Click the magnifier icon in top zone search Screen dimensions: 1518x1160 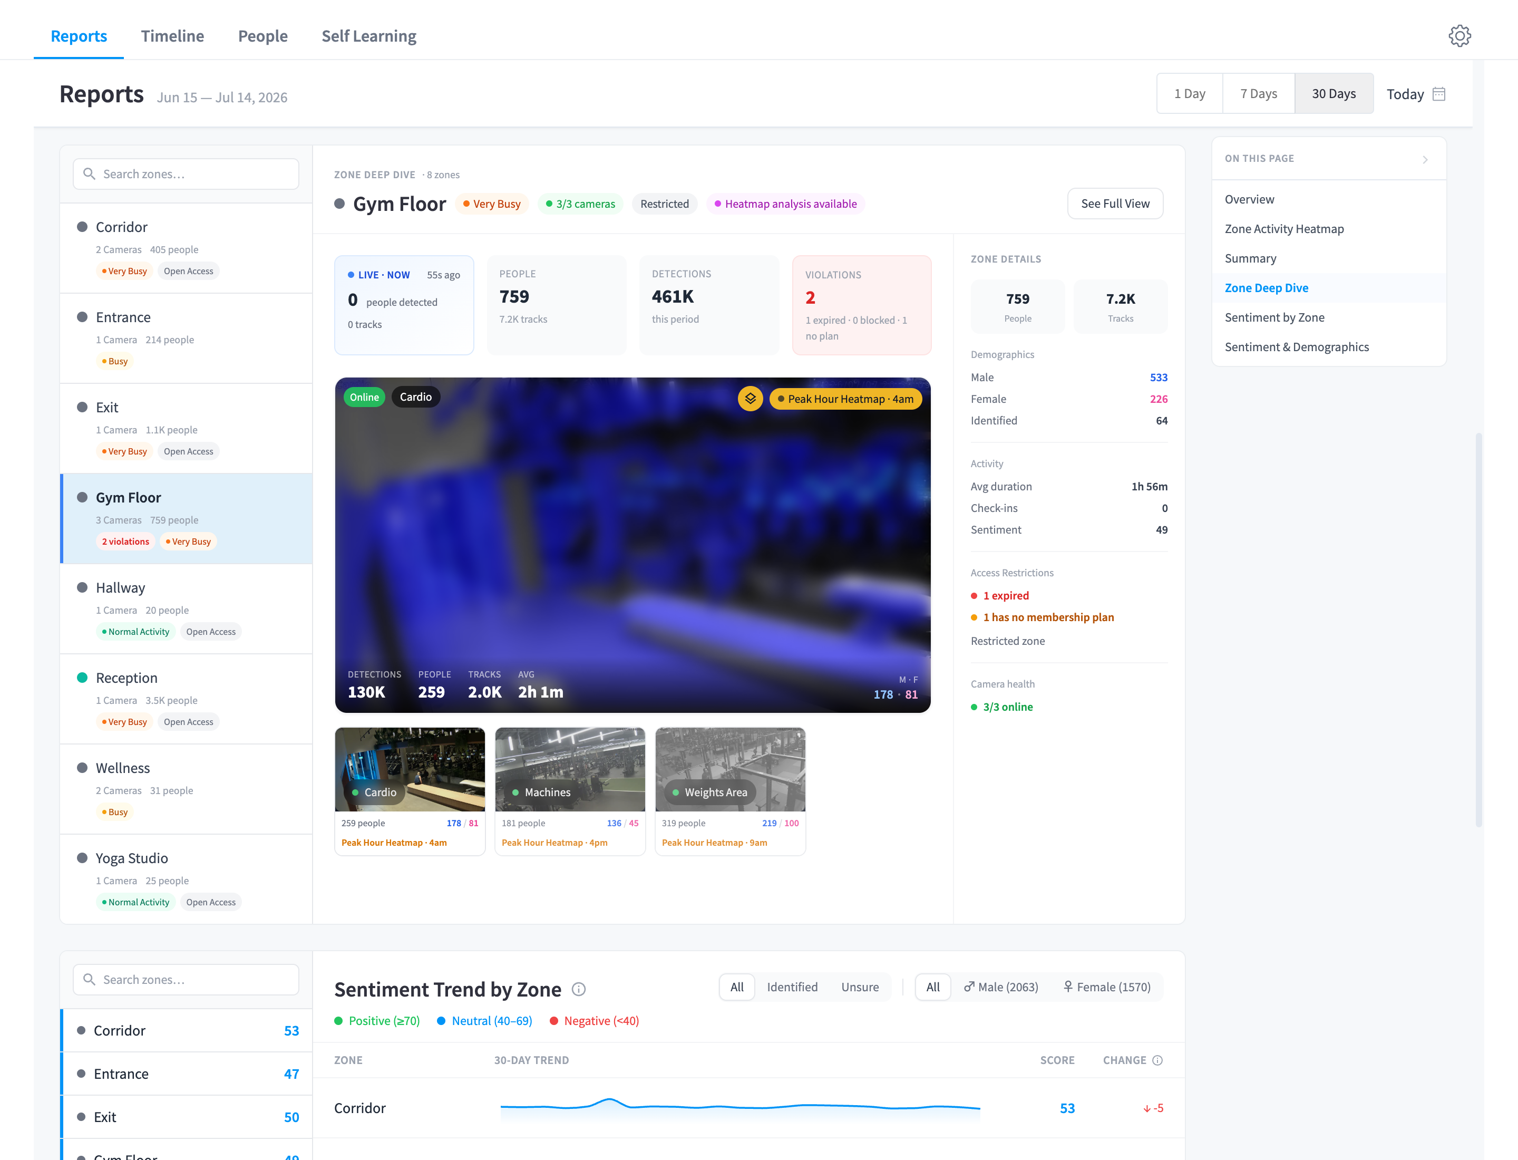(89, 174)
